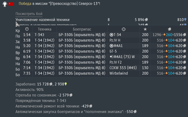Click the CCKW 353 (M45) target entry
The height and width of the screenshot is (117, 188).
pyautogui.click(x=123, y=68)
